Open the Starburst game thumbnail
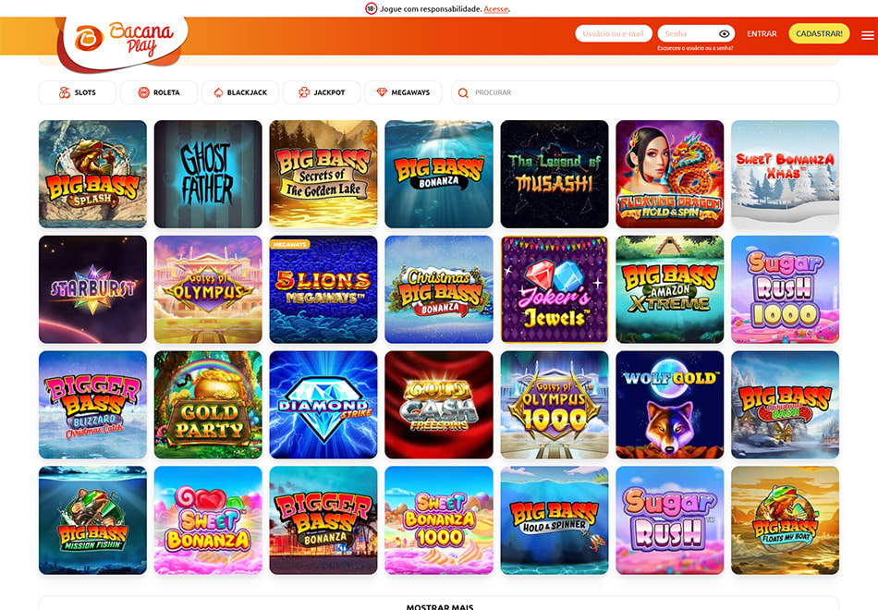This screenshot has height=610, width=878. pyautogui.click(x=93, y=289)
